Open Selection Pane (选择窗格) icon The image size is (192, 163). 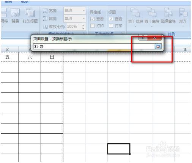click(x=168, y=12)
